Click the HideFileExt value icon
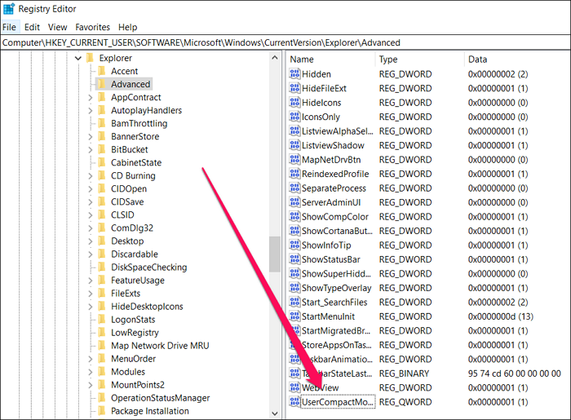The image size is (571, 420). pyautogui.click(x=294, y=88)
